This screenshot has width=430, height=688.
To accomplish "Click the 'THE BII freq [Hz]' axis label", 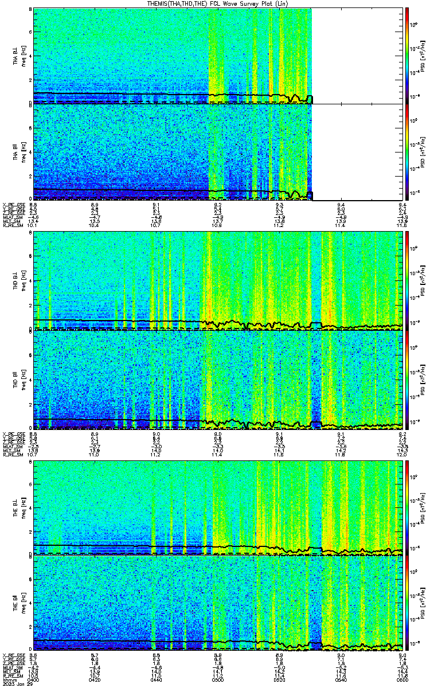I will point(19,604).
